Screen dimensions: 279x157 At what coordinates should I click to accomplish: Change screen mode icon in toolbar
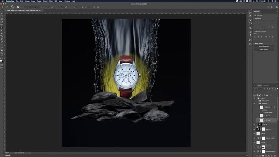(2, 68)
